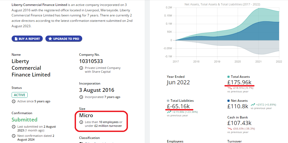Screen dimensions: 288x143
Task: Click the 0.2M label on the chart y-axis
Action: coord(169,8)
